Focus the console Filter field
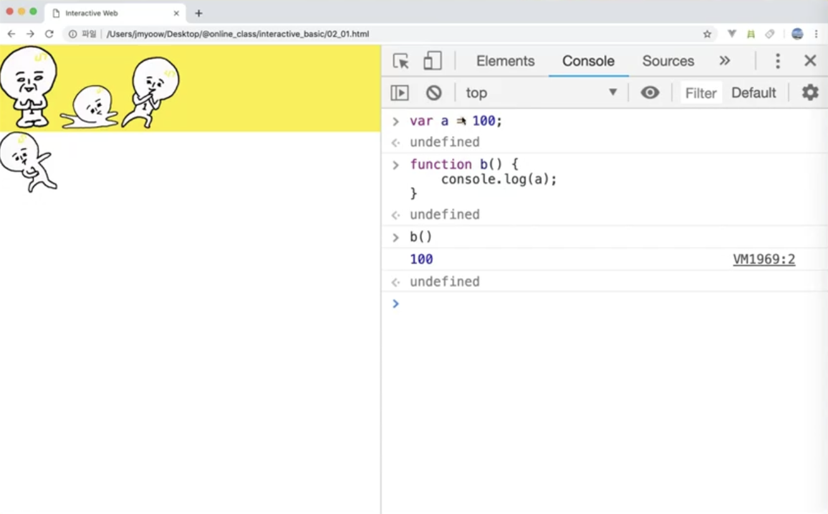The image size is (828, 514). [x=701, y=93]
